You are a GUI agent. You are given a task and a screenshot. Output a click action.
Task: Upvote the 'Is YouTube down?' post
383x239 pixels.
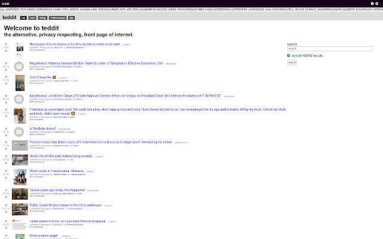(x=6, y=128)
